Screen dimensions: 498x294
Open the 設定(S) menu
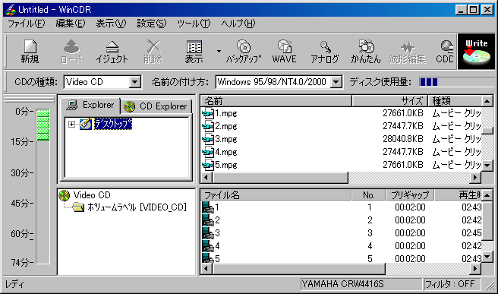[152, 24]
